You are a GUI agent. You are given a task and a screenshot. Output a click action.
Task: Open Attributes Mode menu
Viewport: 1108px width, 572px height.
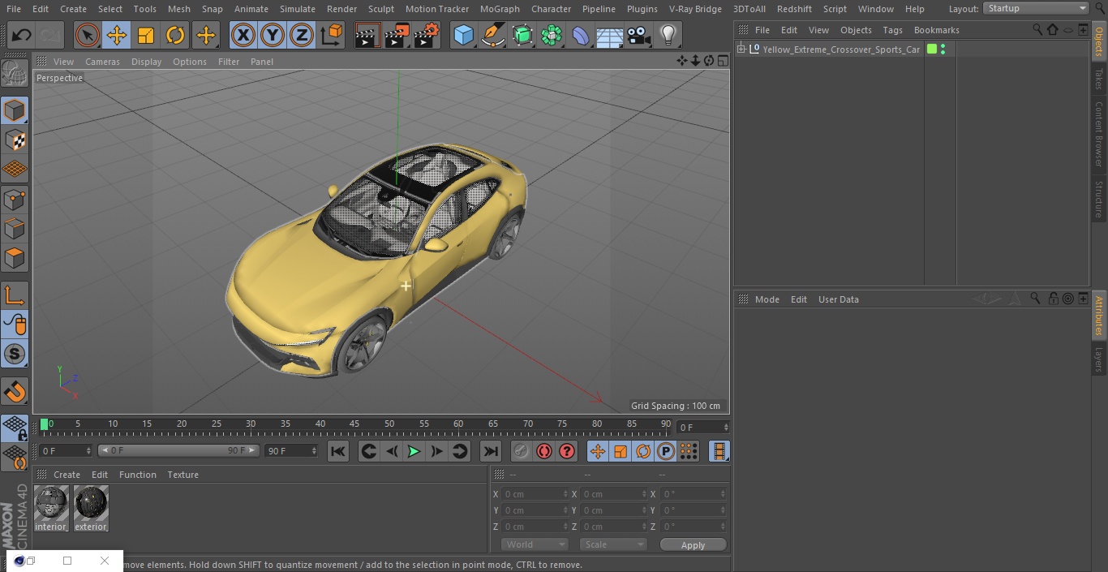tap(767, 299)
